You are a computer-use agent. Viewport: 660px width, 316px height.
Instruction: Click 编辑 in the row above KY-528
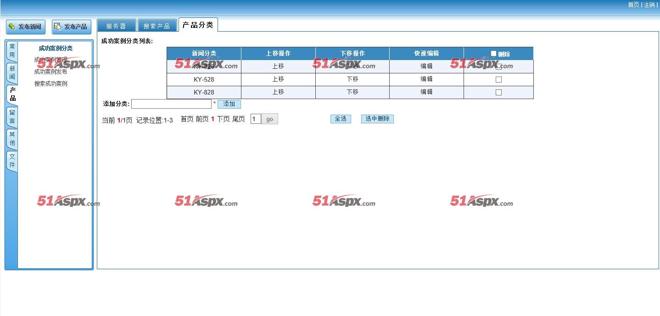coord(426,66)
